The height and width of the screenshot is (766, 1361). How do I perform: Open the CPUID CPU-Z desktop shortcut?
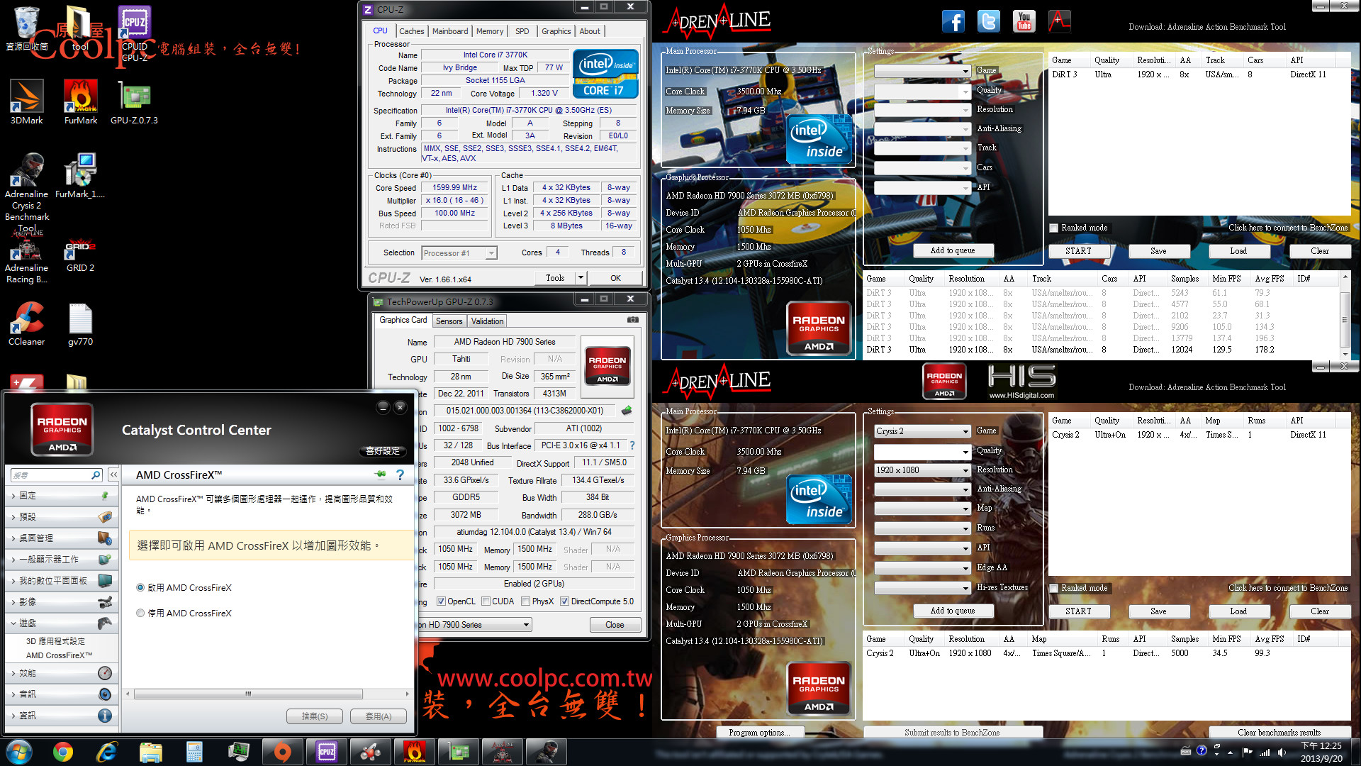pyautogui.click(x=134, y=33)
